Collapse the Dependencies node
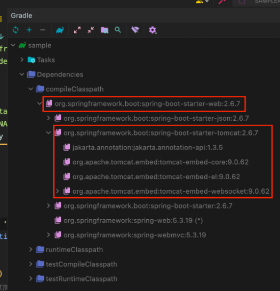Viewport: 280px width, 291px height. (22, 74)
